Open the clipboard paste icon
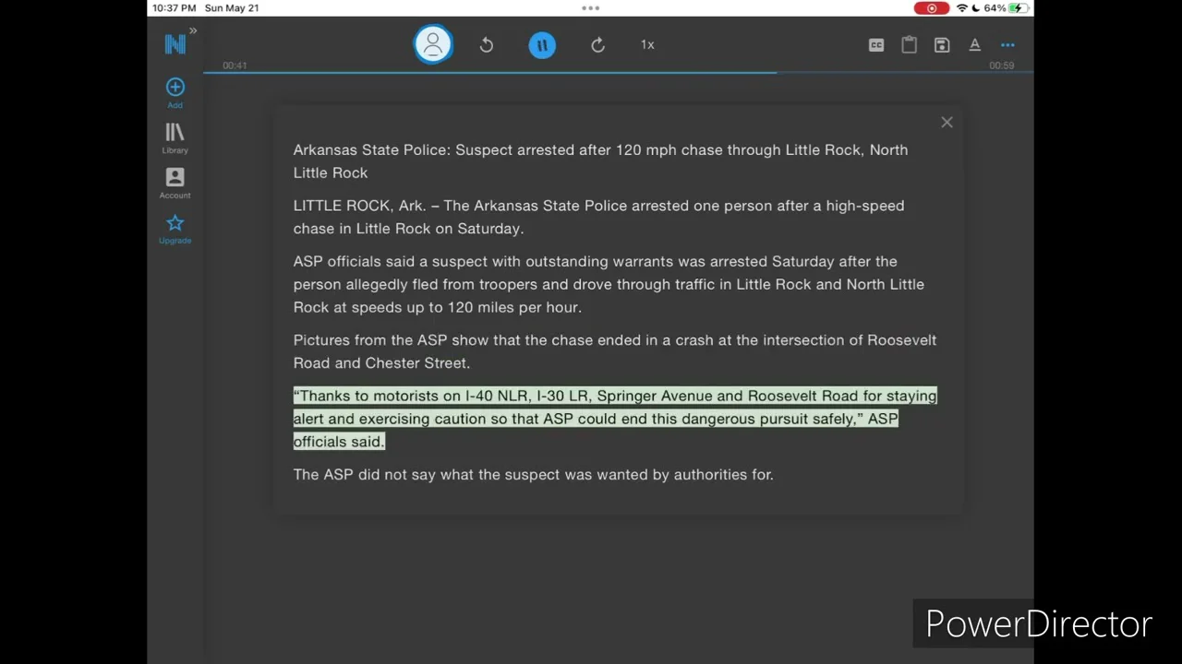 (909, 44)
